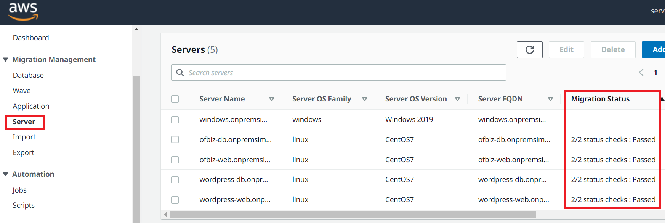
Task: Collapse the Automation section
Action: coord(6,174)
